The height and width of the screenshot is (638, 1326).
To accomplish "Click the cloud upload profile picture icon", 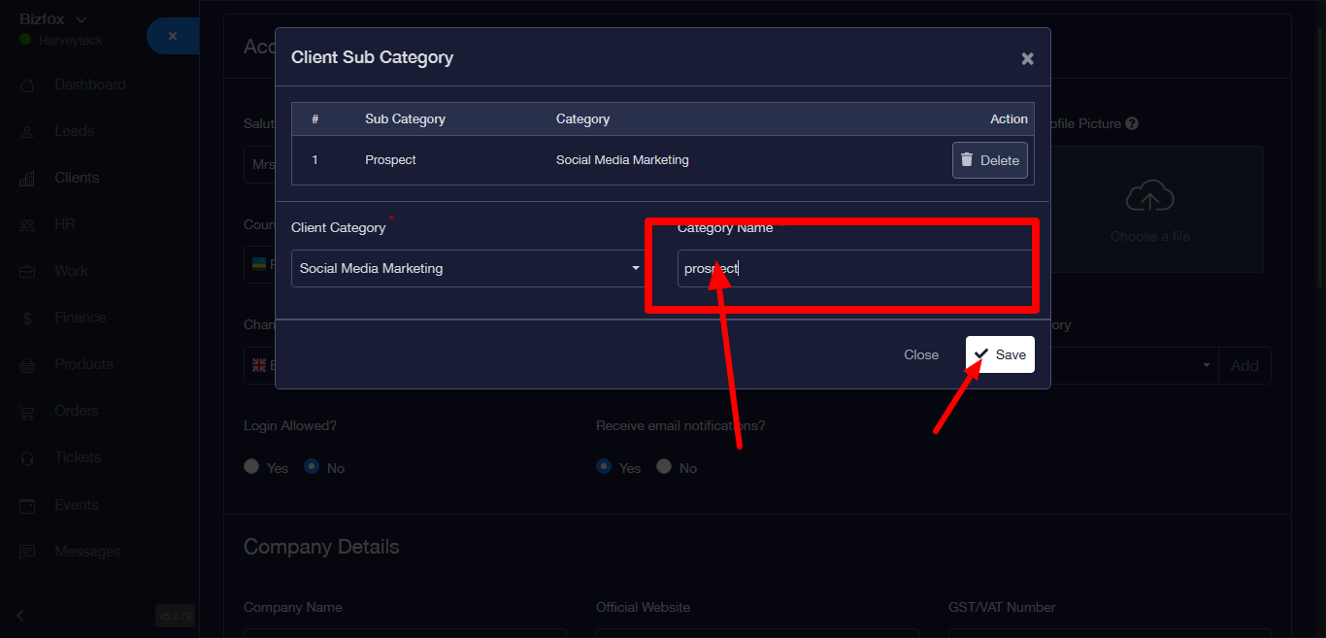I will pyautogui.click(x=1149, y=197).
